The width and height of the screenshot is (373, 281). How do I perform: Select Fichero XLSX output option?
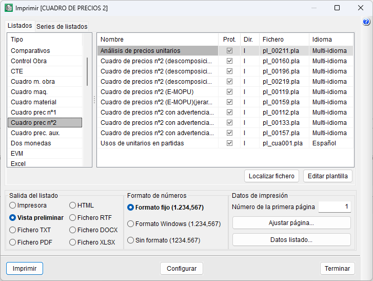coord(73,242)
